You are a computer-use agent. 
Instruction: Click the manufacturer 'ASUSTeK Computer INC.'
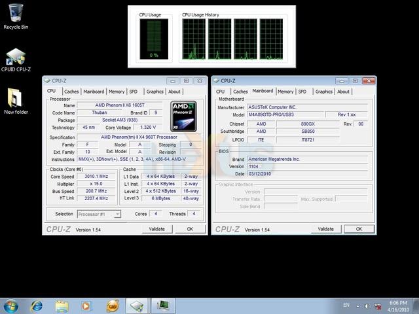point(307,107)
